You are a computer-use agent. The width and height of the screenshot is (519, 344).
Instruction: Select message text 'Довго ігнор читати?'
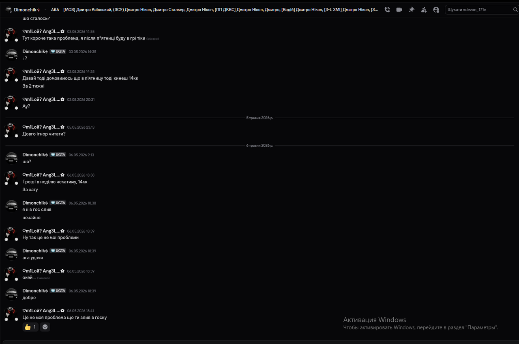pyautogui.click(x=44, y=134)
